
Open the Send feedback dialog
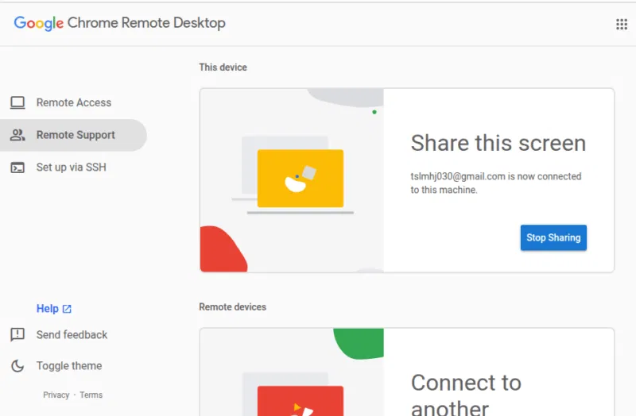tap(72, 335)
